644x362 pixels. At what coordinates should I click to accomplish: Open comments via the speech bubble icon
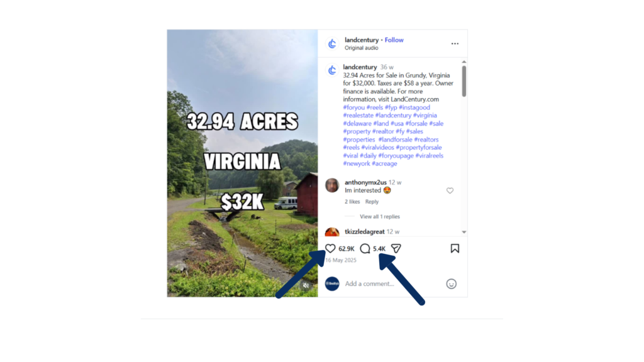(x=365, y=248)
